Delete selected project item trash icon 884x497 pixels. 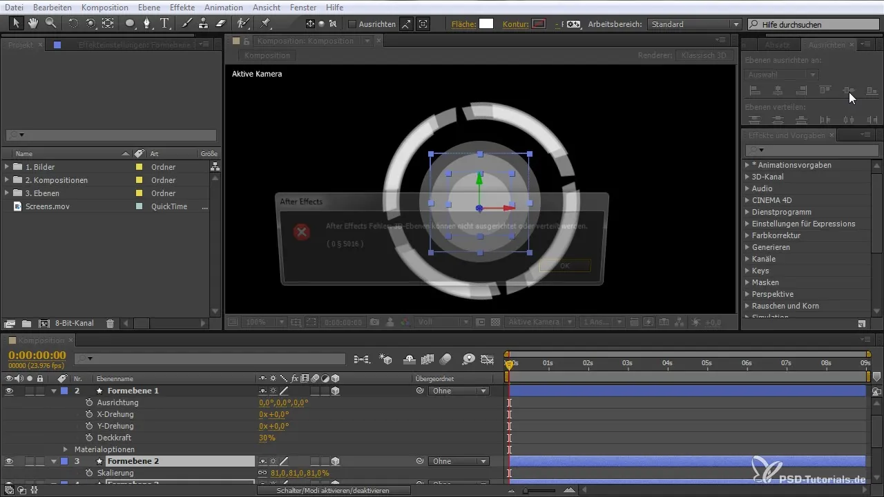[110, 323]
